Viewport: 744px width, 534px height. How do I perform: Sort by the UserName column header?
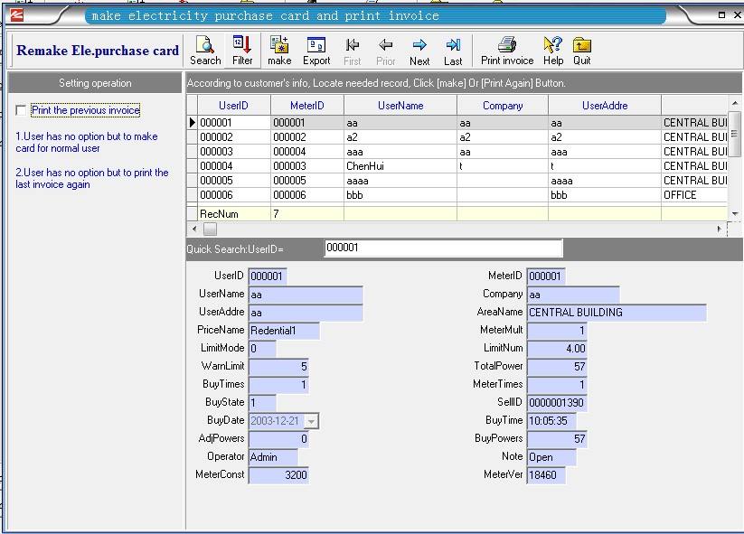click(400, 106)
